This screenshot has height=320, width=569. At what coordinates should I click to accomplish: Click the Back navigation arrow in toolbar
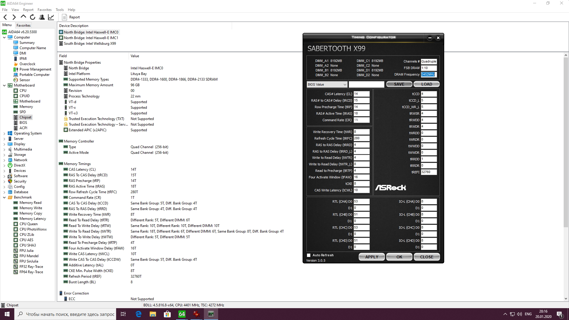coord(5,17)
